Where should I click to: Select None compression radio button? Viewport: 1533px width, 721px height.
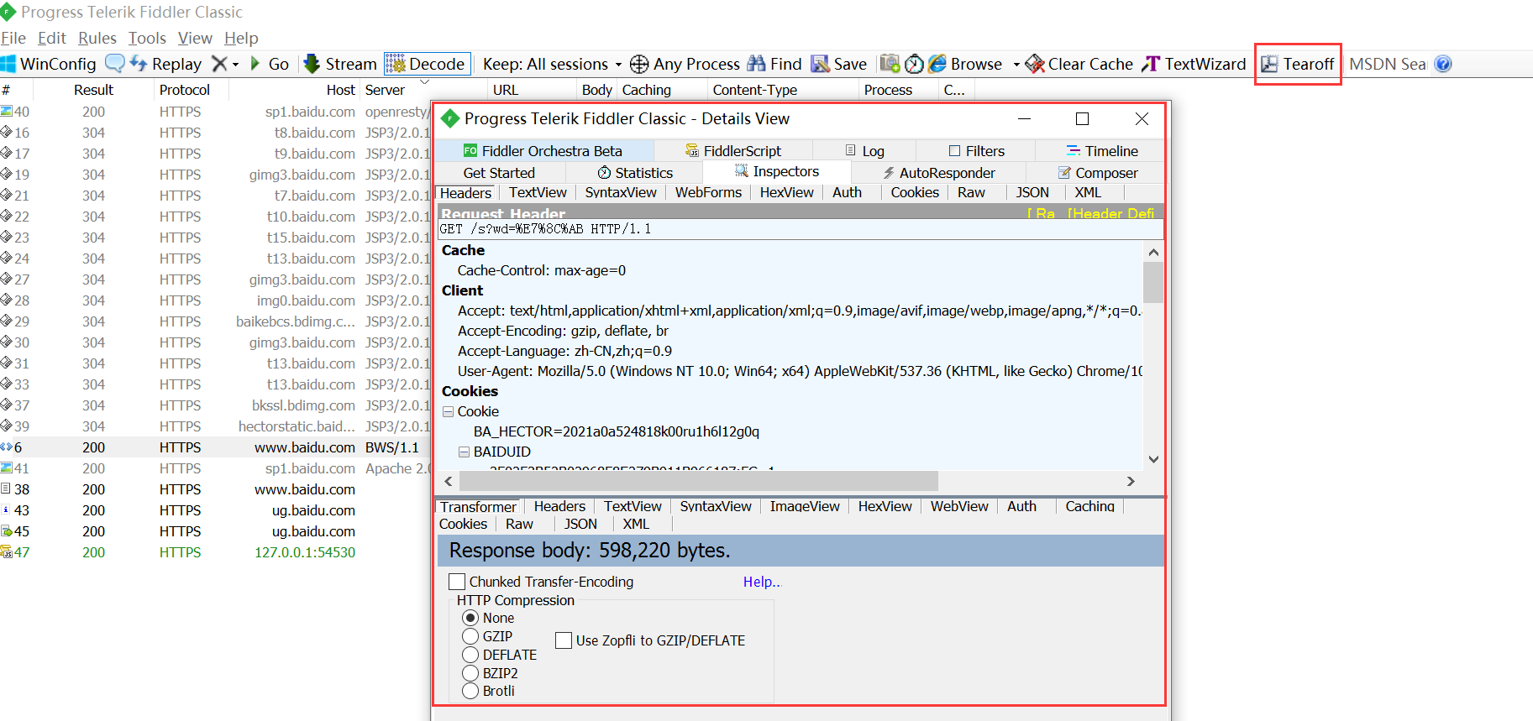[470, 618]
